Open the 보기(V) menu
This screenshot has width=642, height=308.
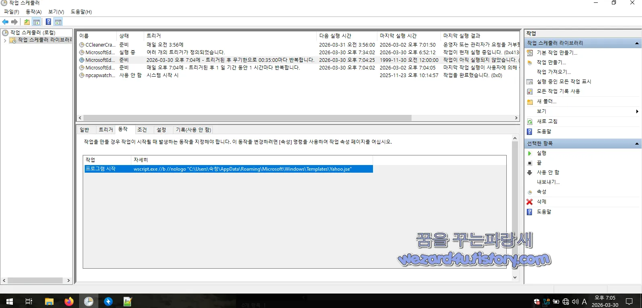point(56,12)
